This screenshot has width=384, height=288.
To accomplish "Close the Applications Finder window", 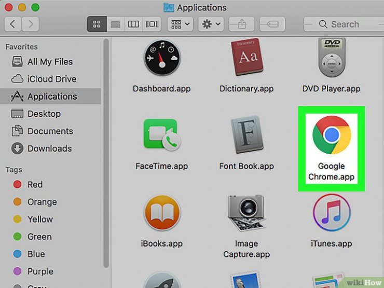I will click(9, 7).
